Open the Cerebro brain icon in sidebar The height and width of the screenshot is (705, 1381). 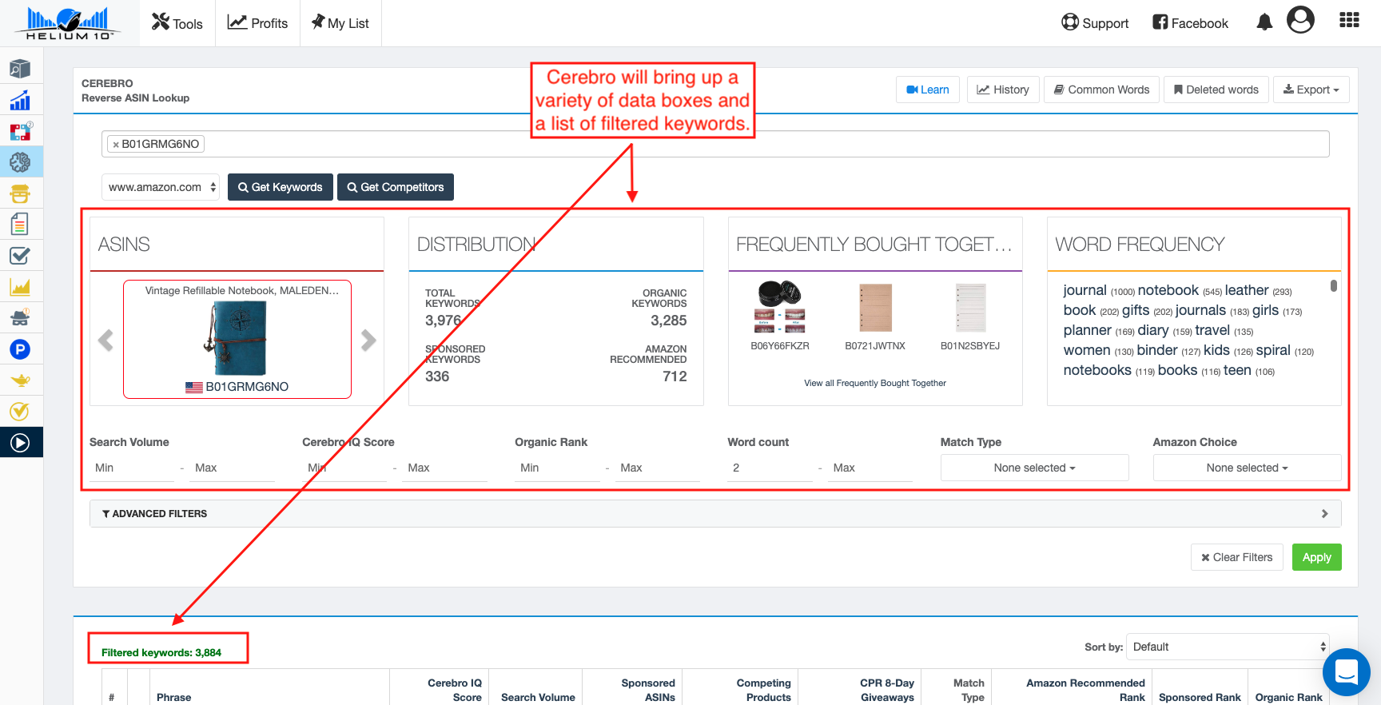point(20,162)
